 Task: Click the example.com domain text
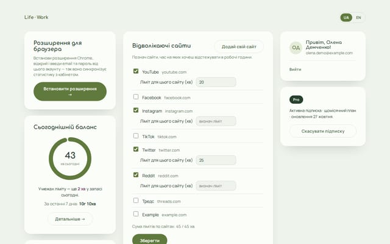(x=174, y=215)
